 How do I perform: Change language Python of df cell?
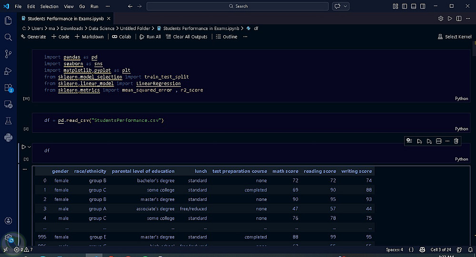click(x=461, y=159)
